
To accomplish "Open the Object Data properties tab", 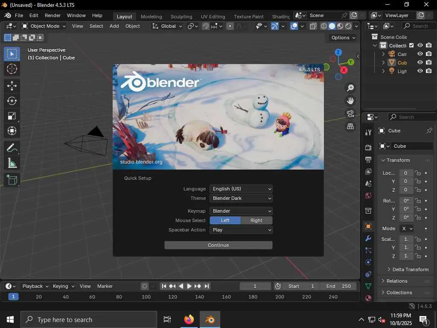I will 368,286.
